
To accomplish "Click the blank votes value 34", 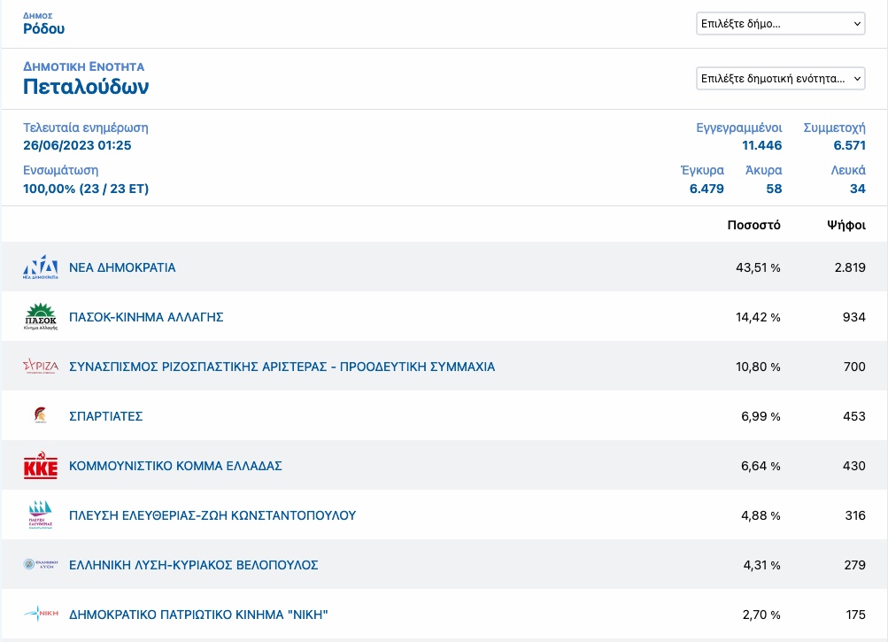I will pos(857,189).
